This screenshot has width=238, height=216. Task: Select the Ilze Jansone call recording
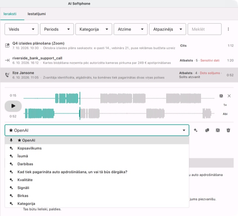click(x=119, y=75)
